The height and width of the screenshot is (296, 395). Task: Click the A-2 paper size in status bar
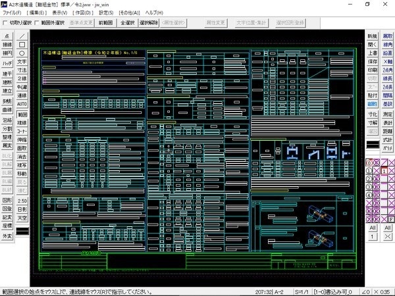tap(279, 292)
